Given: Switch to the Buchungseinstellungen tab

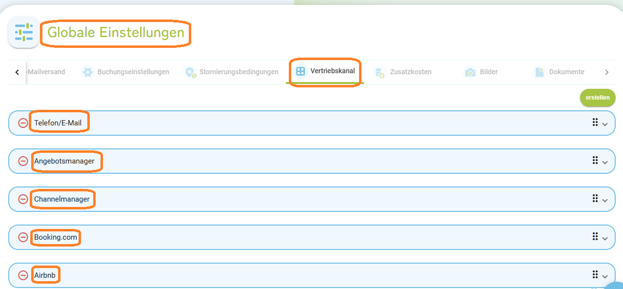Looking at the screenshot, I should [x=126, y=72].
